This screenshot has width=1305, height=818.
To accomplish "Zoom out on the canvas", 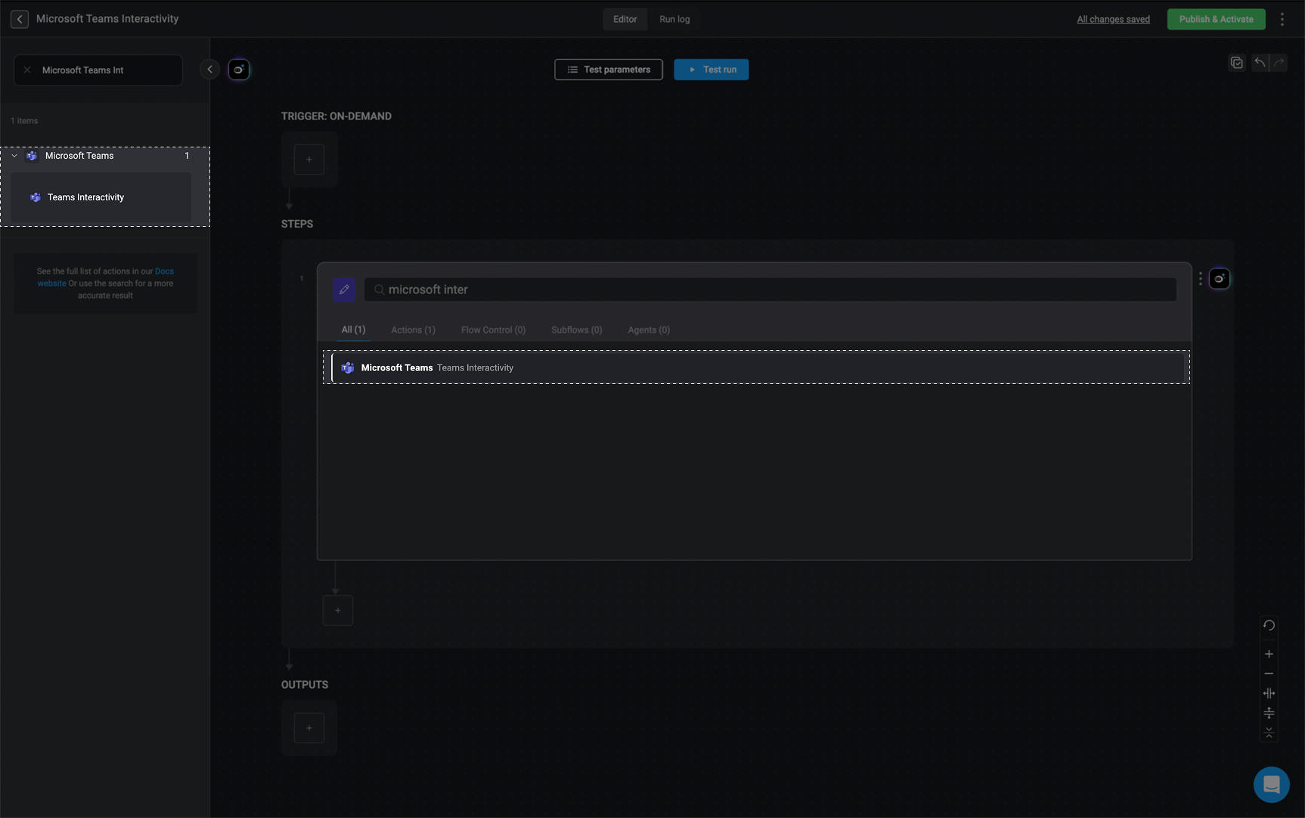I will point(1269,674).
